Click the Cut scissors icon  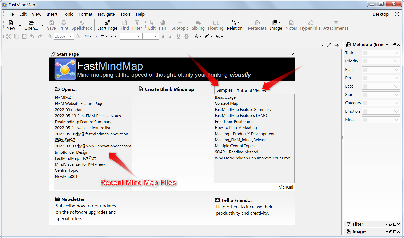pos(8,36)
